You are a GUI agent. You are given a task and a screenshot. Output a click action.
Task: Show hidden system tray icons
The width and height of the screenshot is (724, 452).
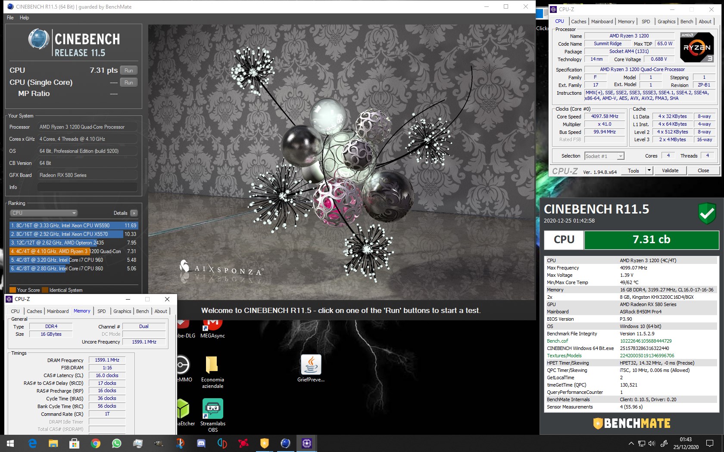[631, 443]
